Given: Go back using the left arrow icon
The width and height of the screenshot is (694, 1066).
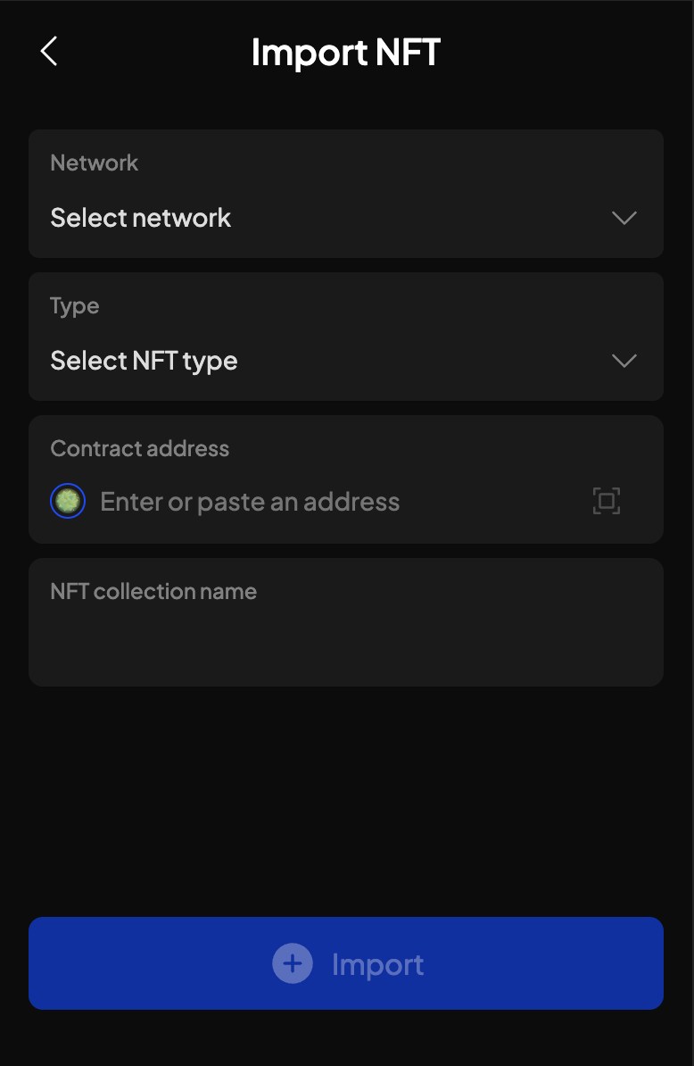Looking at the screenshot, I should 49,51.
